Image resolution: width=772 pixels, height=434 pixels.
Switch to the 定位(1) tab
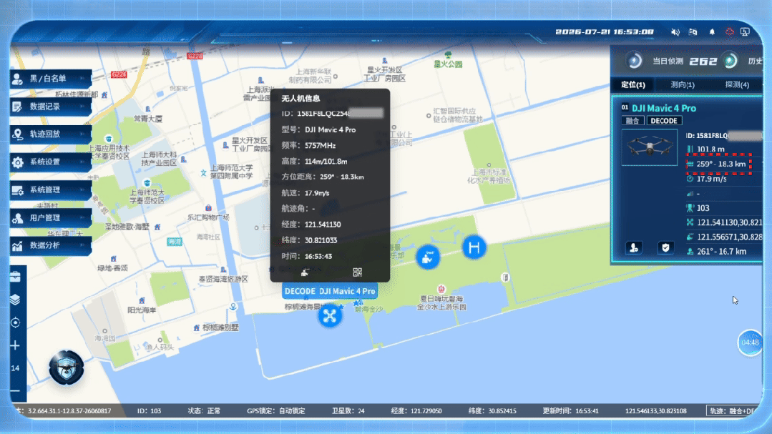(633, 84)
